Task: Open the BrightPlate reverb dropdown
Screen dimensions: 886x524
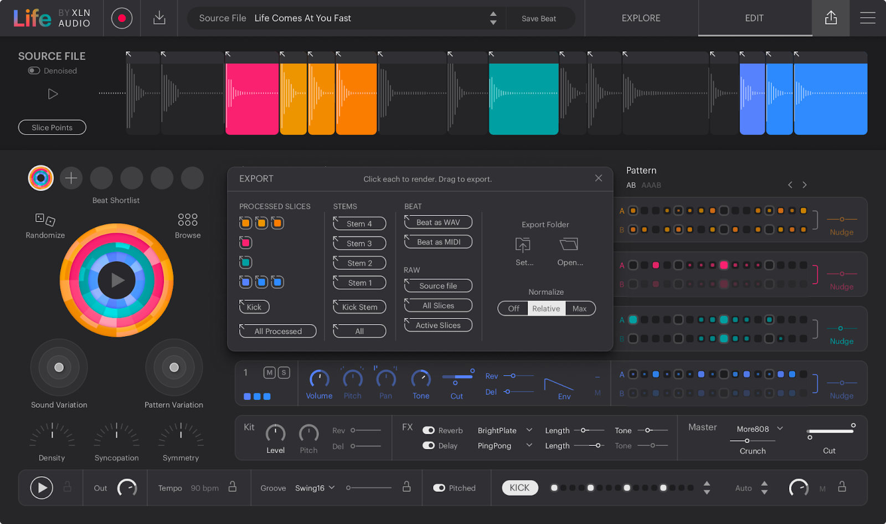Action: [503, 430]
